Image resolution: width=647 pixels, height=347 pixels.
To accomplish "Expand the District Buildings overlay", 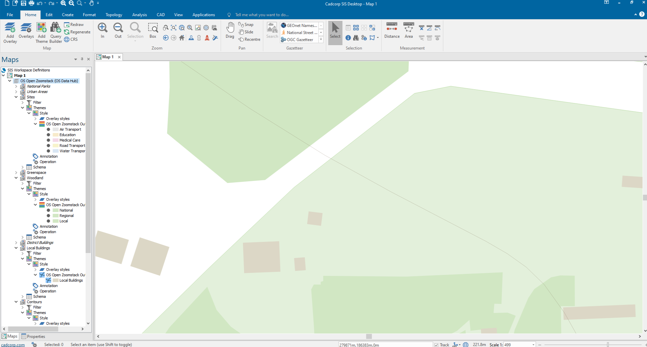I will coord(16,243).
